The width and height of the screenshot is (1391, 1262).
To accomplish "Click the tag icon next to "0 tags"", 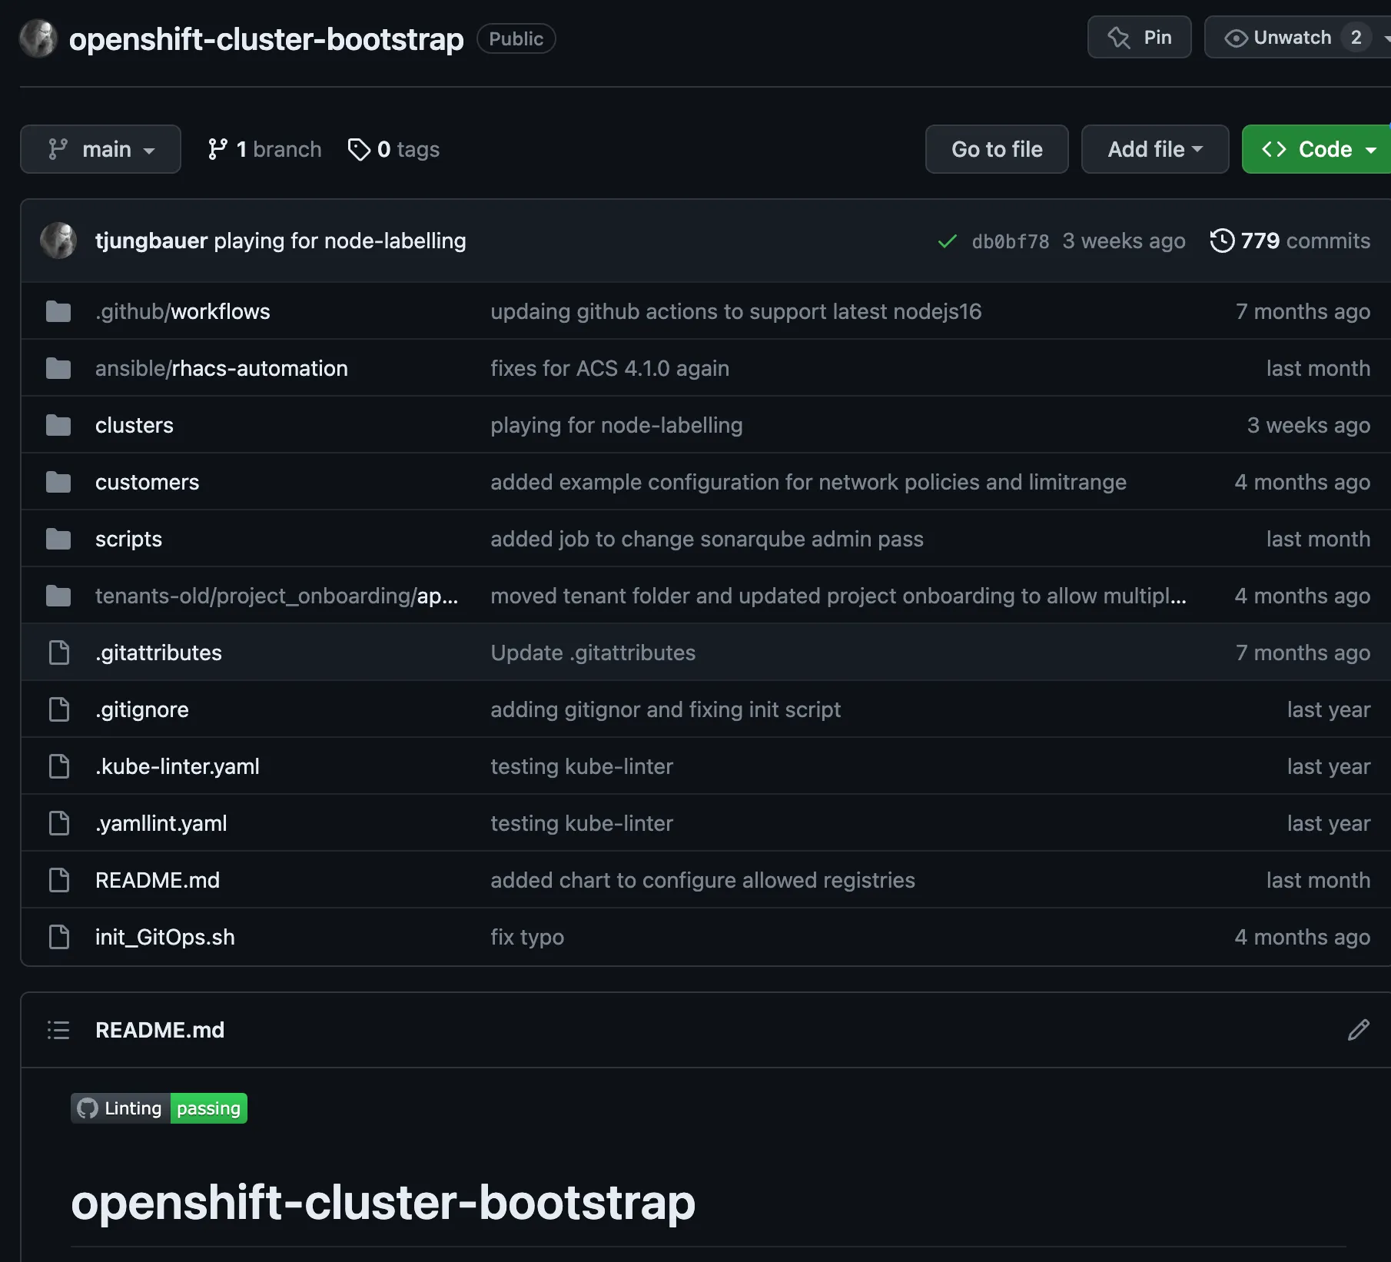I will [x=359, y=149].
